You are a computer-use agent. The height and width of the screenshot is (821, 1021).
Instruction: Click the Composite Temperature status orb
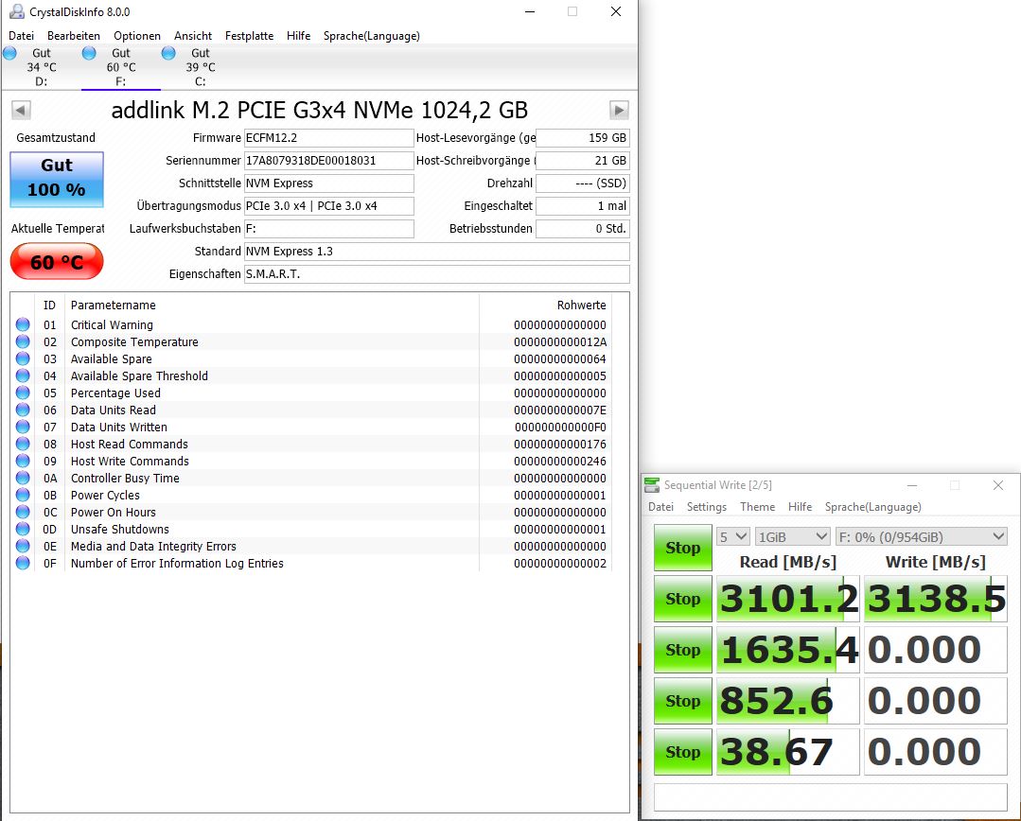pos(23,341)
